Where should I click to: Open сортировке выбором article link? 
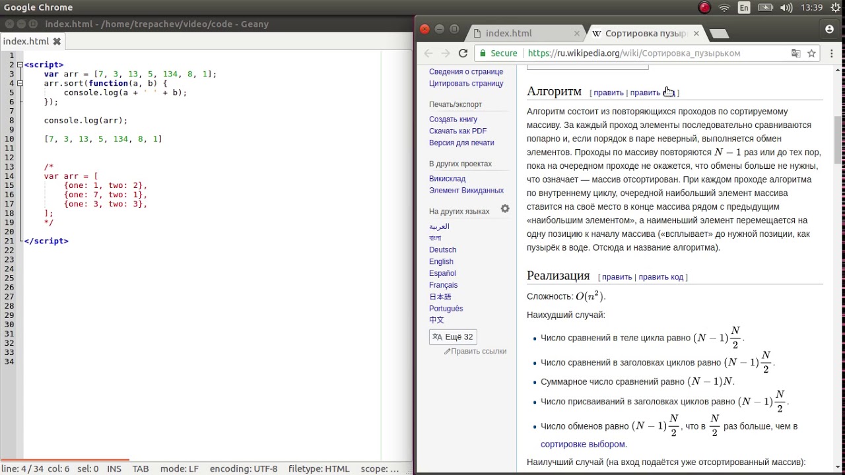tap(583, 445)
